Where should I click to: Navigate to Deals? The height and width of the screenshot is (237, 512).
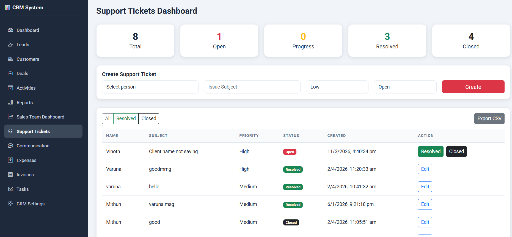(43, 73)
